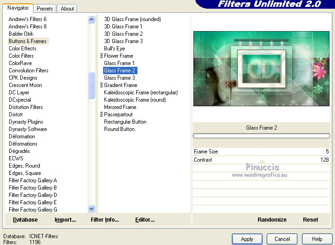Click the grip icon beside Passepartout
Screen dimensions: 335x245
(x=101, y=114)
